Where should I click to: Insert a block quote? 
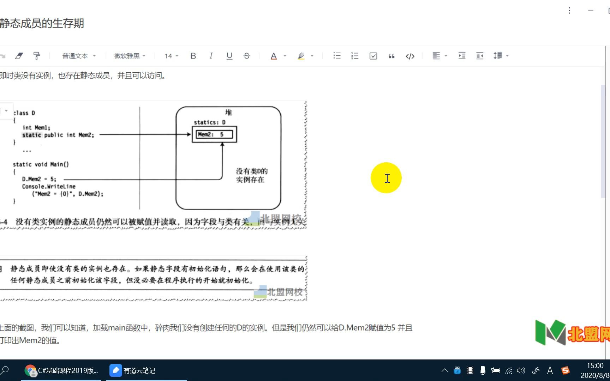[x=391, y=56]
